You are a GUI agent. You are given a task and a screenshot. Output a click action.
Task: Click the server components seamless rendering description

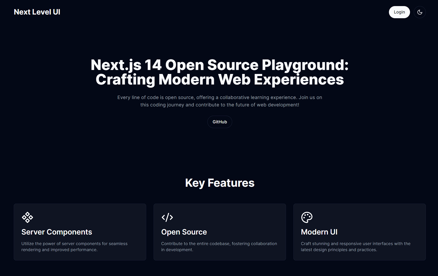(x=74, y=247)
